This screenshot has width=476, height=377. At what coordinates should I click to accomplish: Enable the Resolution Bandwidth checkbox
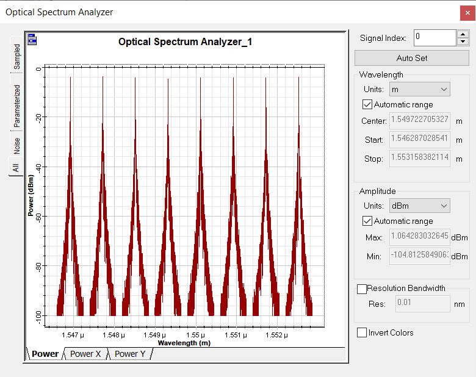pyautogui.click(x=361, y=289)
